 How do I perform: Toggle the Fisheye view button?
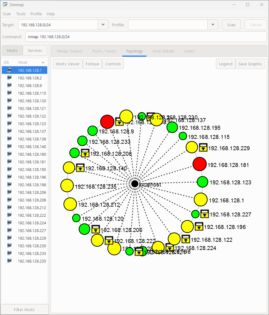(x=92, y=64)
